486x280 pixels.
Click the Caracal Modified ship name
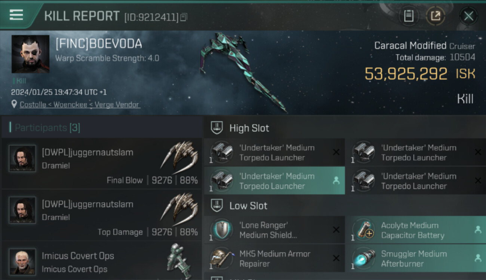[410, 46]
